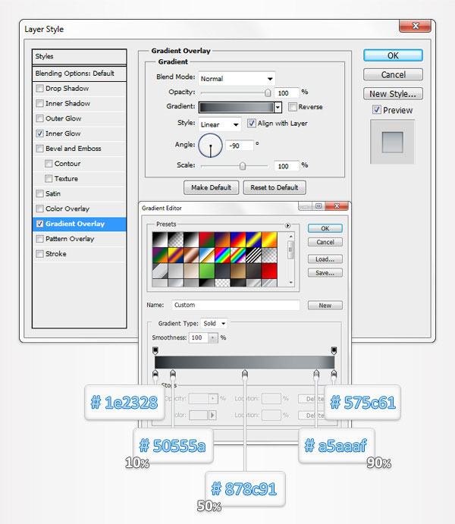
Task: Click the Scale percentage field
Action: pyautogui.click(x=287, y=166)
